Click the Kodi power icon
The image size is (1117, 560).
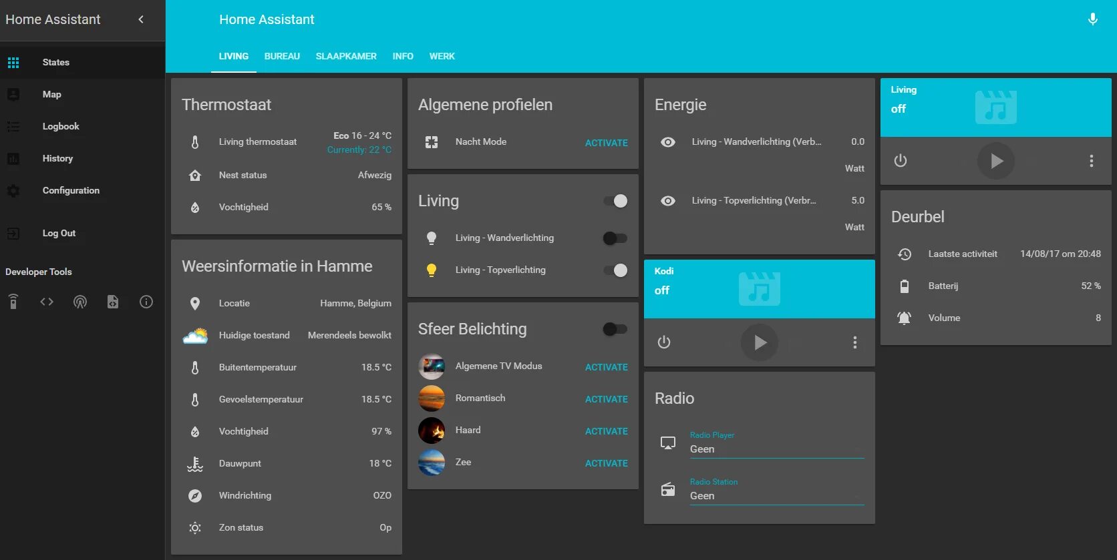coord(663,342)
